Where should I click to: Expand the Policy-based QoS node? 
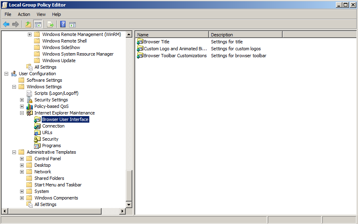point(22,106)
